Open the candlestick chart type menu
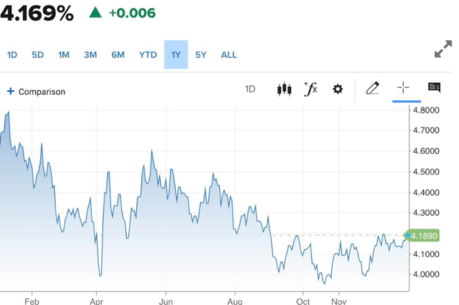The height and width of the screenshot is (305, 459). coord(284,89)
